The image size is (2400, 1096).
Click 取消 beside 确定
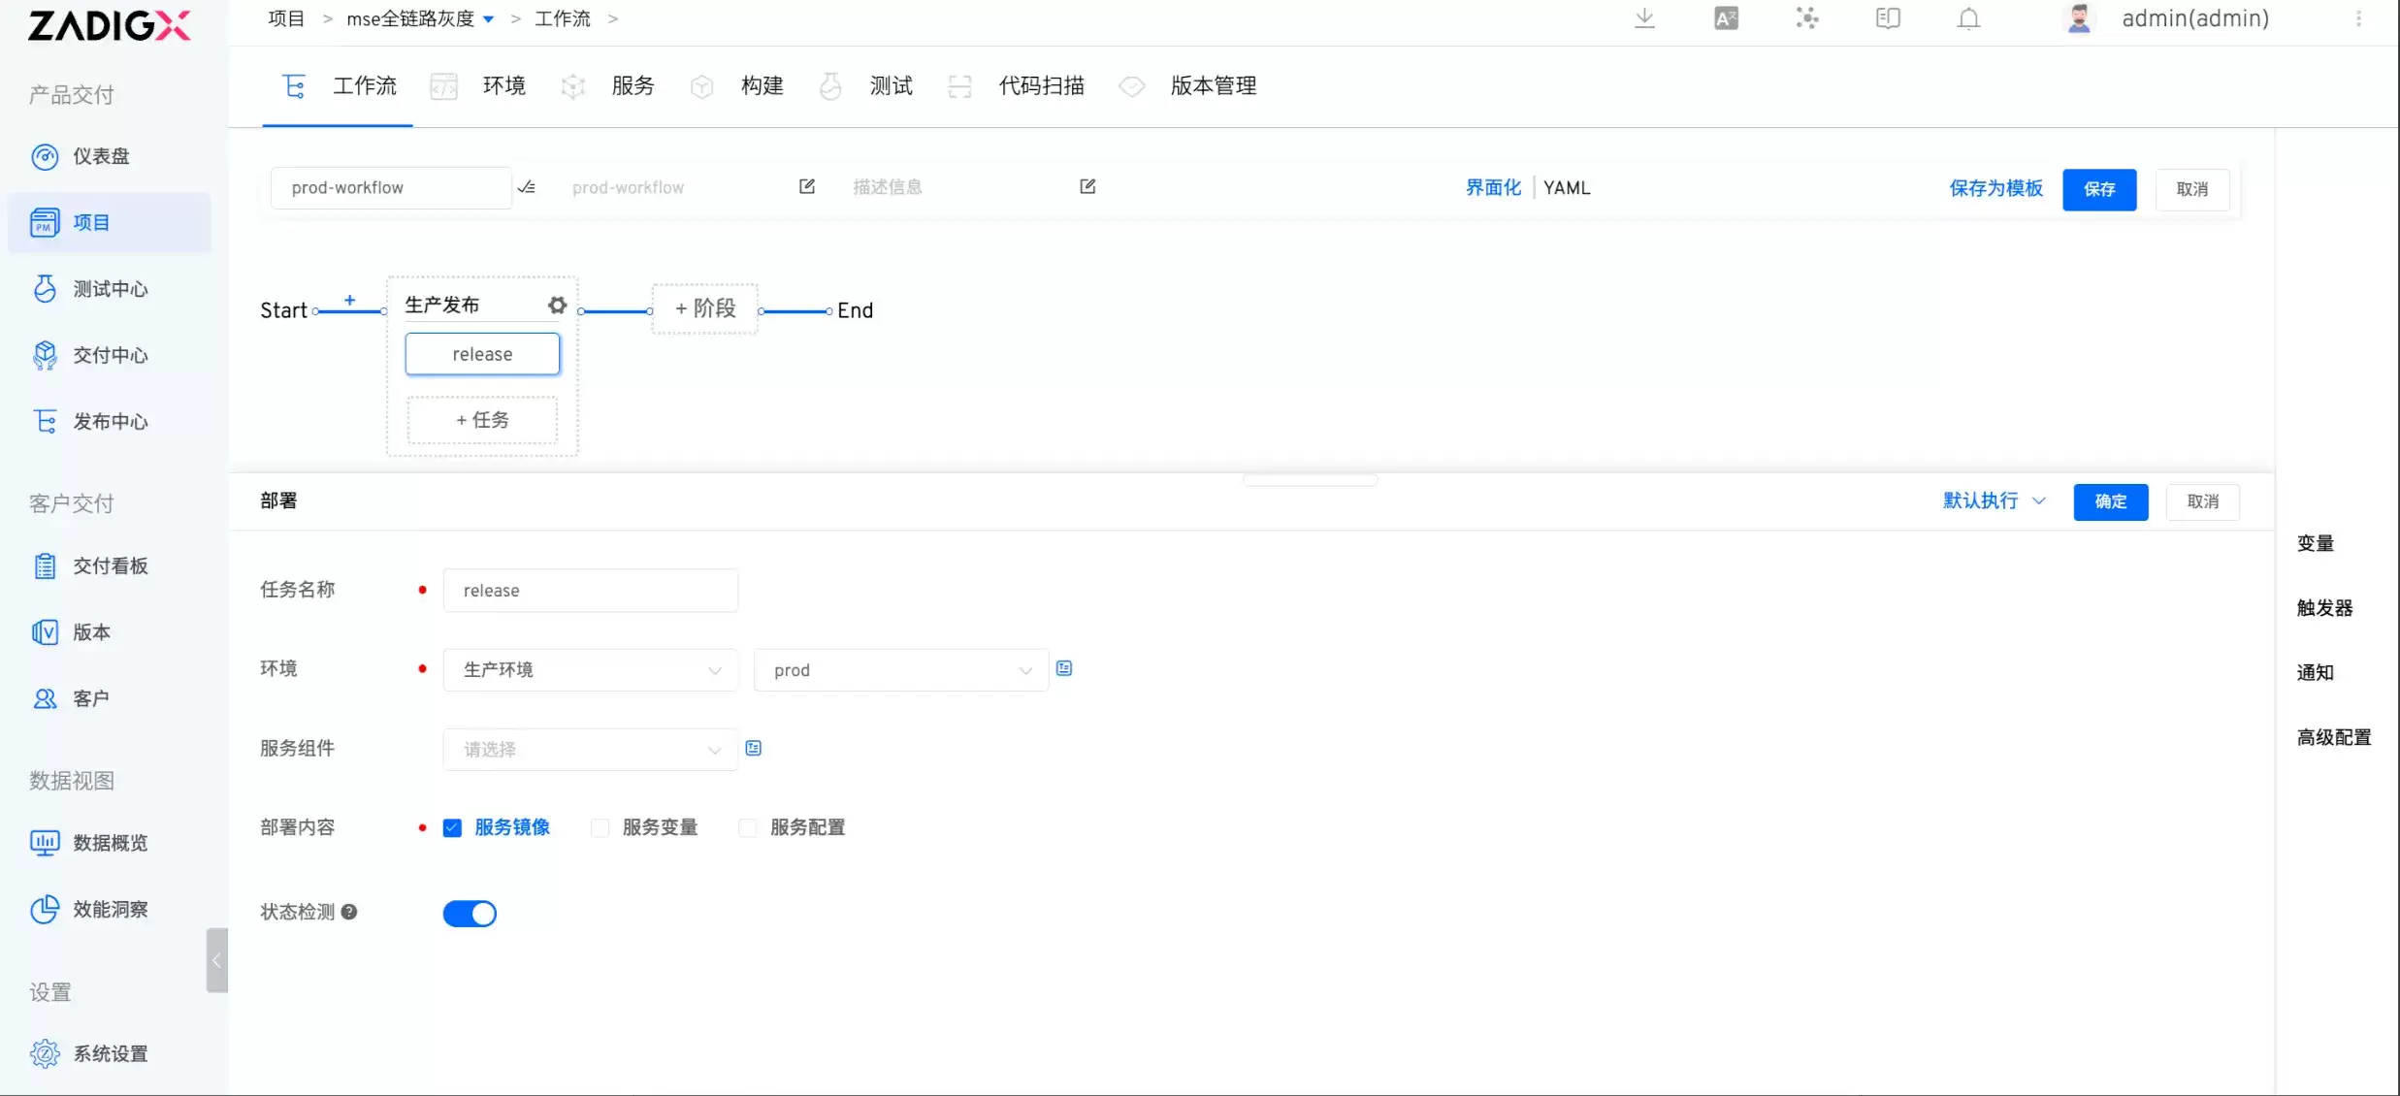point(2203,501)
